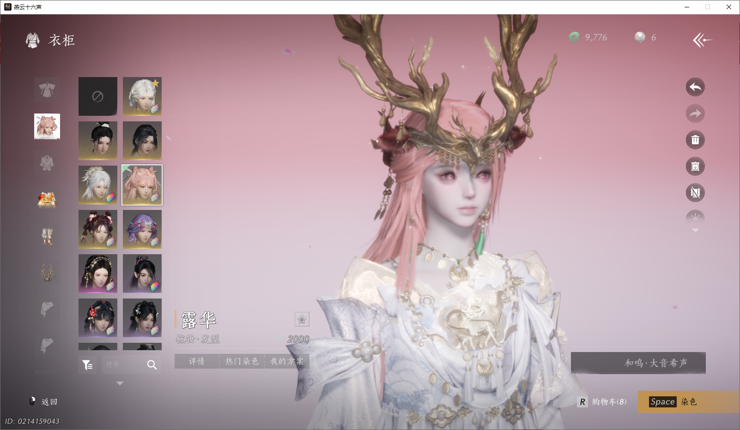Click the redo arrow button
740x430 pixels.
695,113
